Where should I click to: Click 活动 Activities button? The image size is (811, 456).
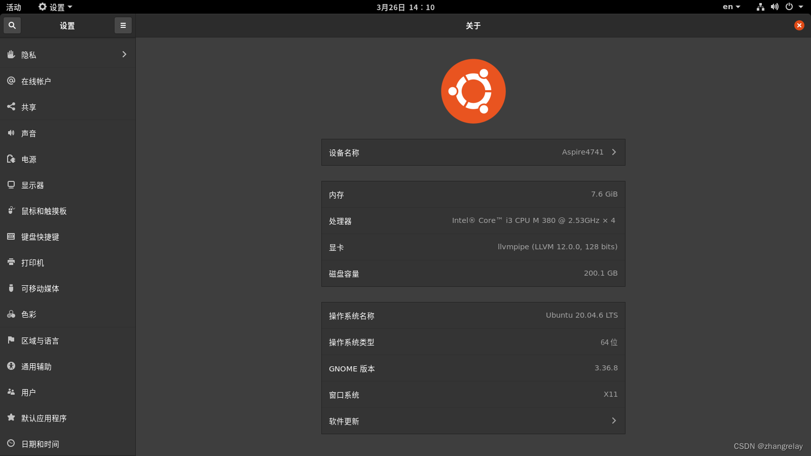coord(14,7)
